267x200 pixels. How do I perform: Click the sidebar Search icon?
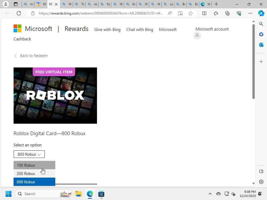[x=261, y=24]
